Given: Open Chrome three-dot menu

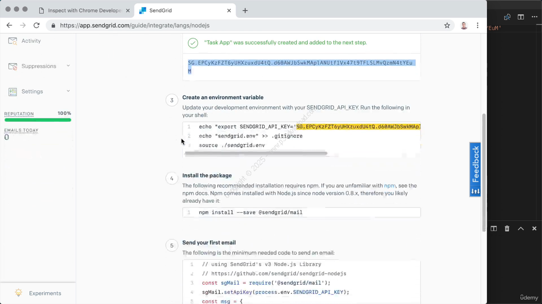Looking at the screenshot, I should coord(478,25).
